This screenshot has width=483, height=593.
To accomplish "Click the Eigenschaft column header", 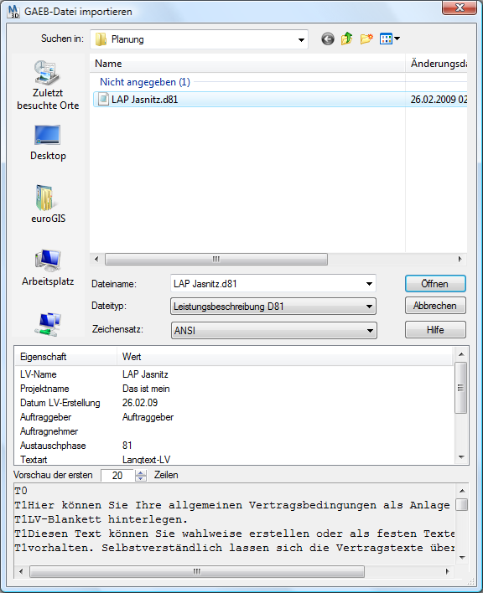I will [66, 357].
